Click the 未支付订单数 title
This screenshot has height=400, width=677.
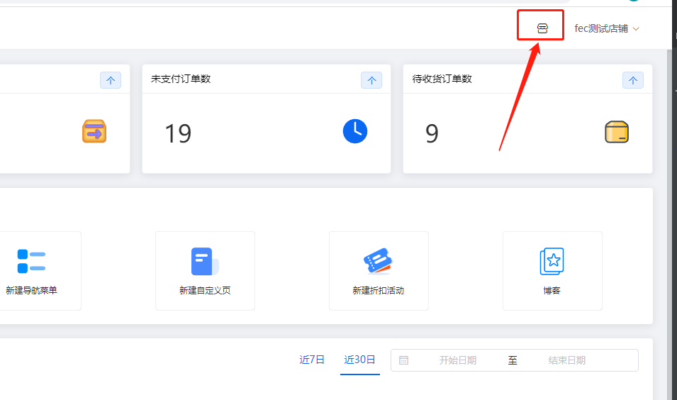coord(181,79)
